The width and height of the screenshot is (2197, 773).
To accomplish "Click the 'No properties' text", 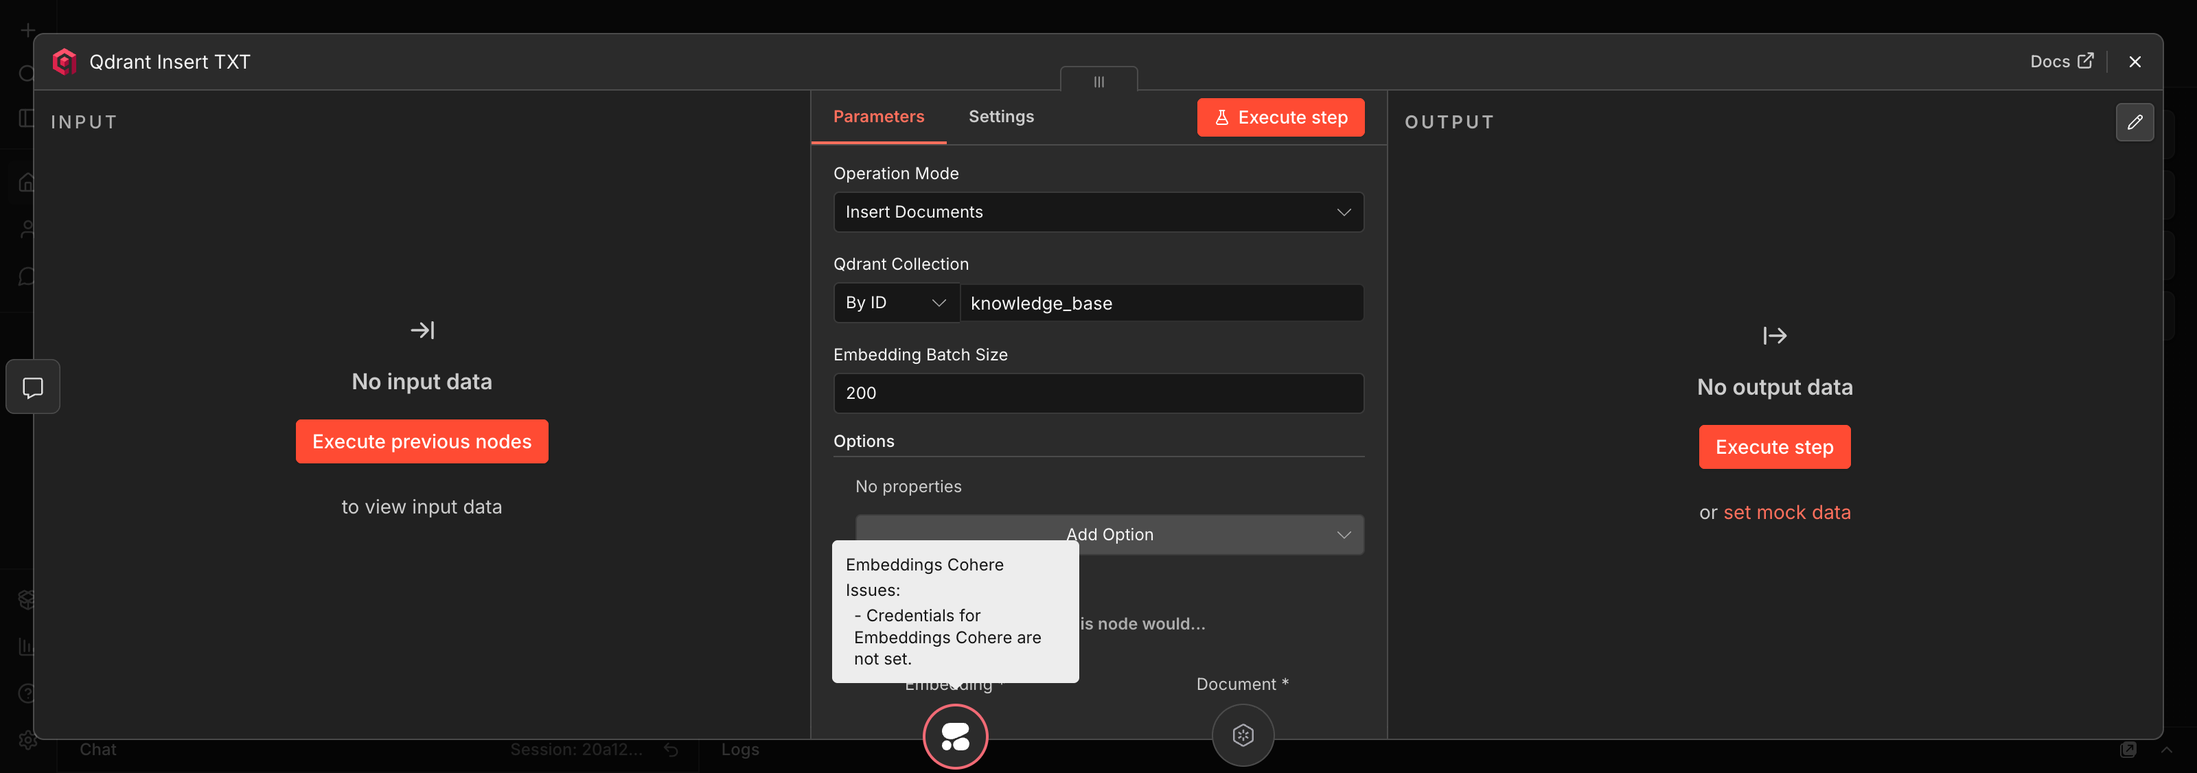I will point(908,486).
